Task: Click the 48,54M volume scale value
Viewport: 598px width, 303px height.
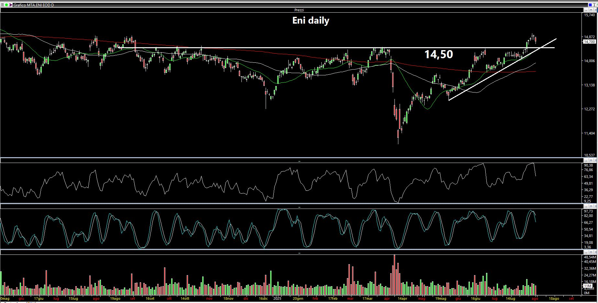Action: tap(590, 257)
